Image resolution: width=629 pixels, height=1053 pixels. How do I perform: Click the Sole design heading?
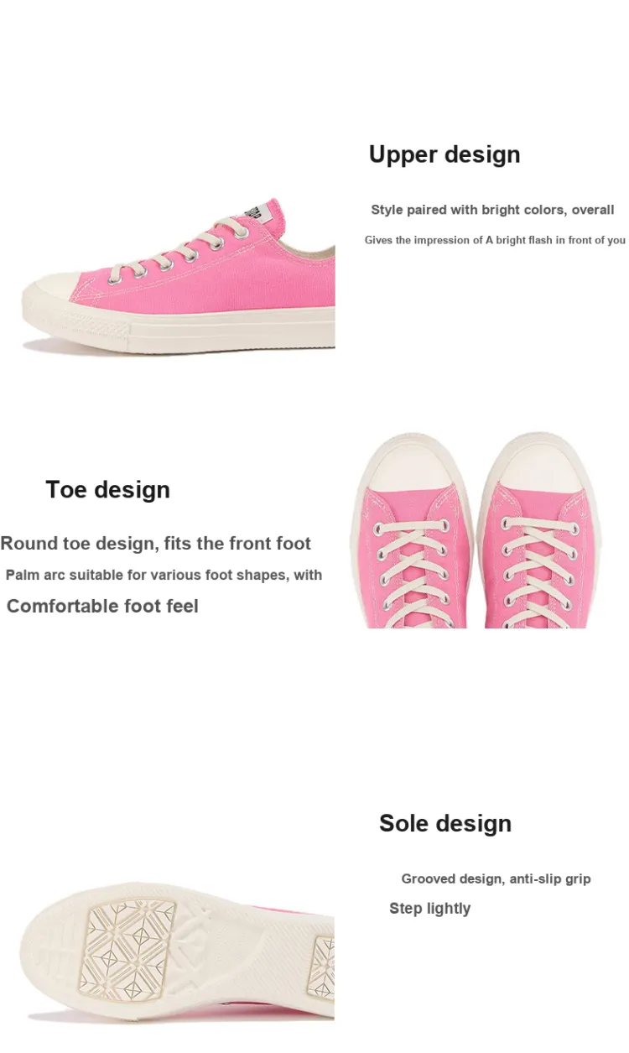click(x=445, y=823)
